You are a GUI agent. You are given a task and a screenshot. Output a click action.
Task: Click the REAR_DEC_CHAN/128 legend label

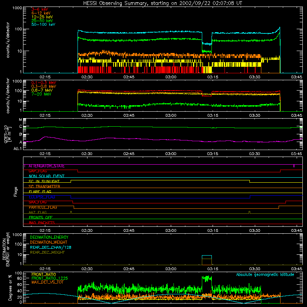click(x=51, y=248)
